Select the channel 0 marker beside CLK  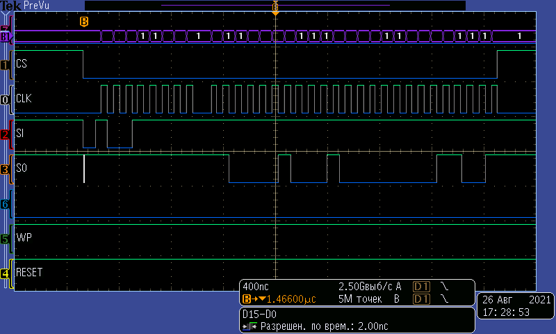[x=6, y=100]
